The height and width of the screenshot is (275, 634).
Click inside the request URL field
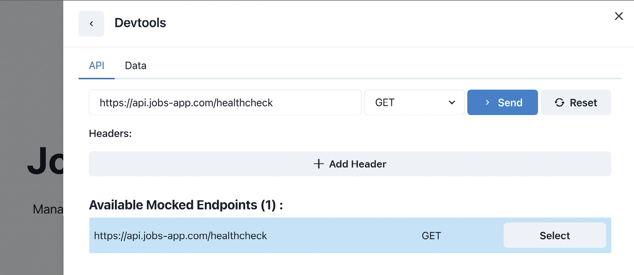click(225, 102)
